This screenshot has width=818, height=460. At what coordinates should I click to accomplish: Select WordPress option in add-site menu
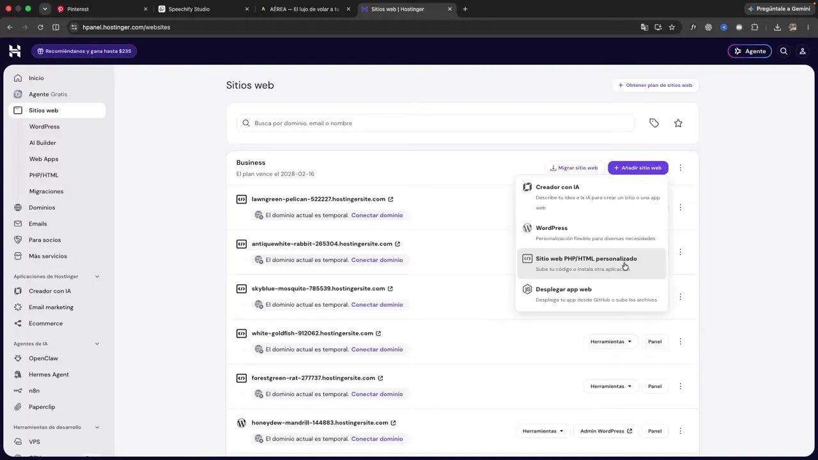point(591,233)
